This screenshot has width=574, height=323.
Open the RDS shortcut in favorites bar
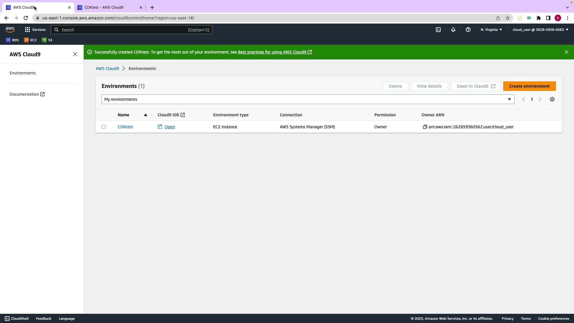[x=12, y=40]
